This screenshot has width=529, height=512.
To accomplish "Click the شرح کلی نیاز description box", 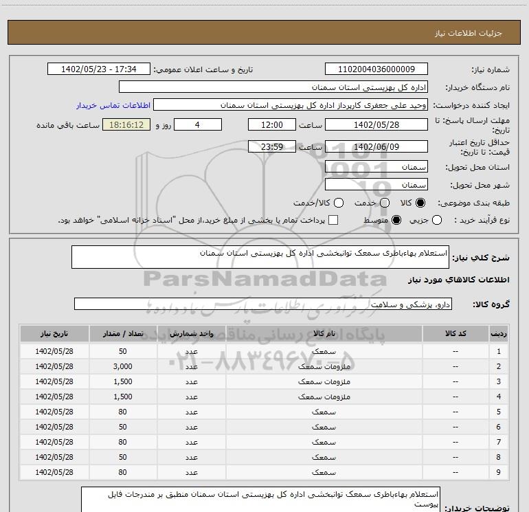I will (x=260, y=257).
